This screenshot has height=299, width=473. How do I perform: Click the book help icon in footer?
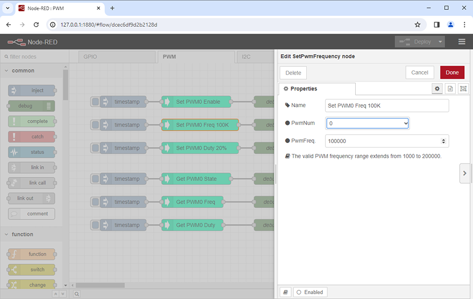click(x=285, y=292)
